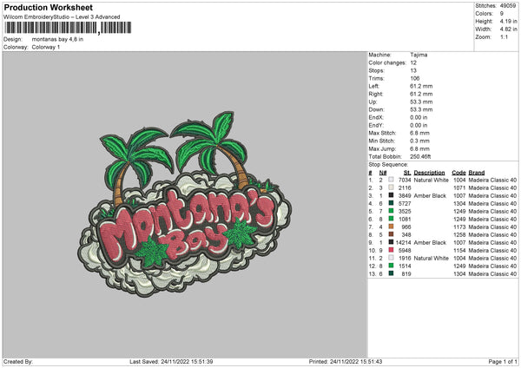
Task: Click the Total Bobbin value 250.46ft
Action: coord(420,156)
